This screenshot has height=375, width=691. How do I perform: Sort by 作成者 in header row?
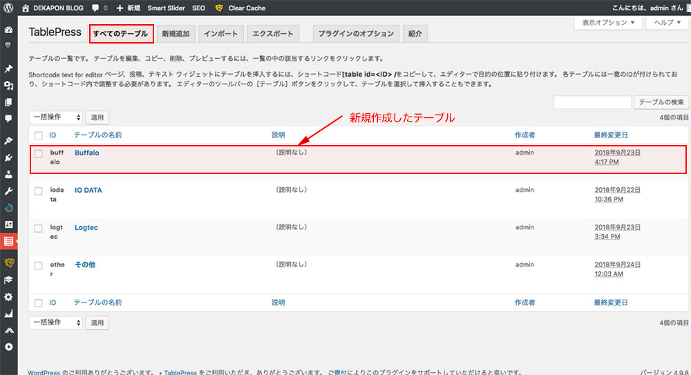click(x=525, y=135)
